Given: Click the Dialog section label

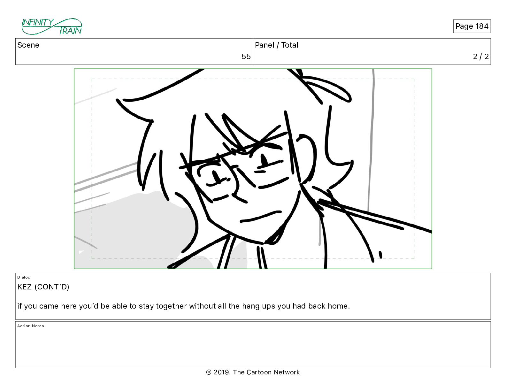Looking at the screenshot, I should [24, 277].
